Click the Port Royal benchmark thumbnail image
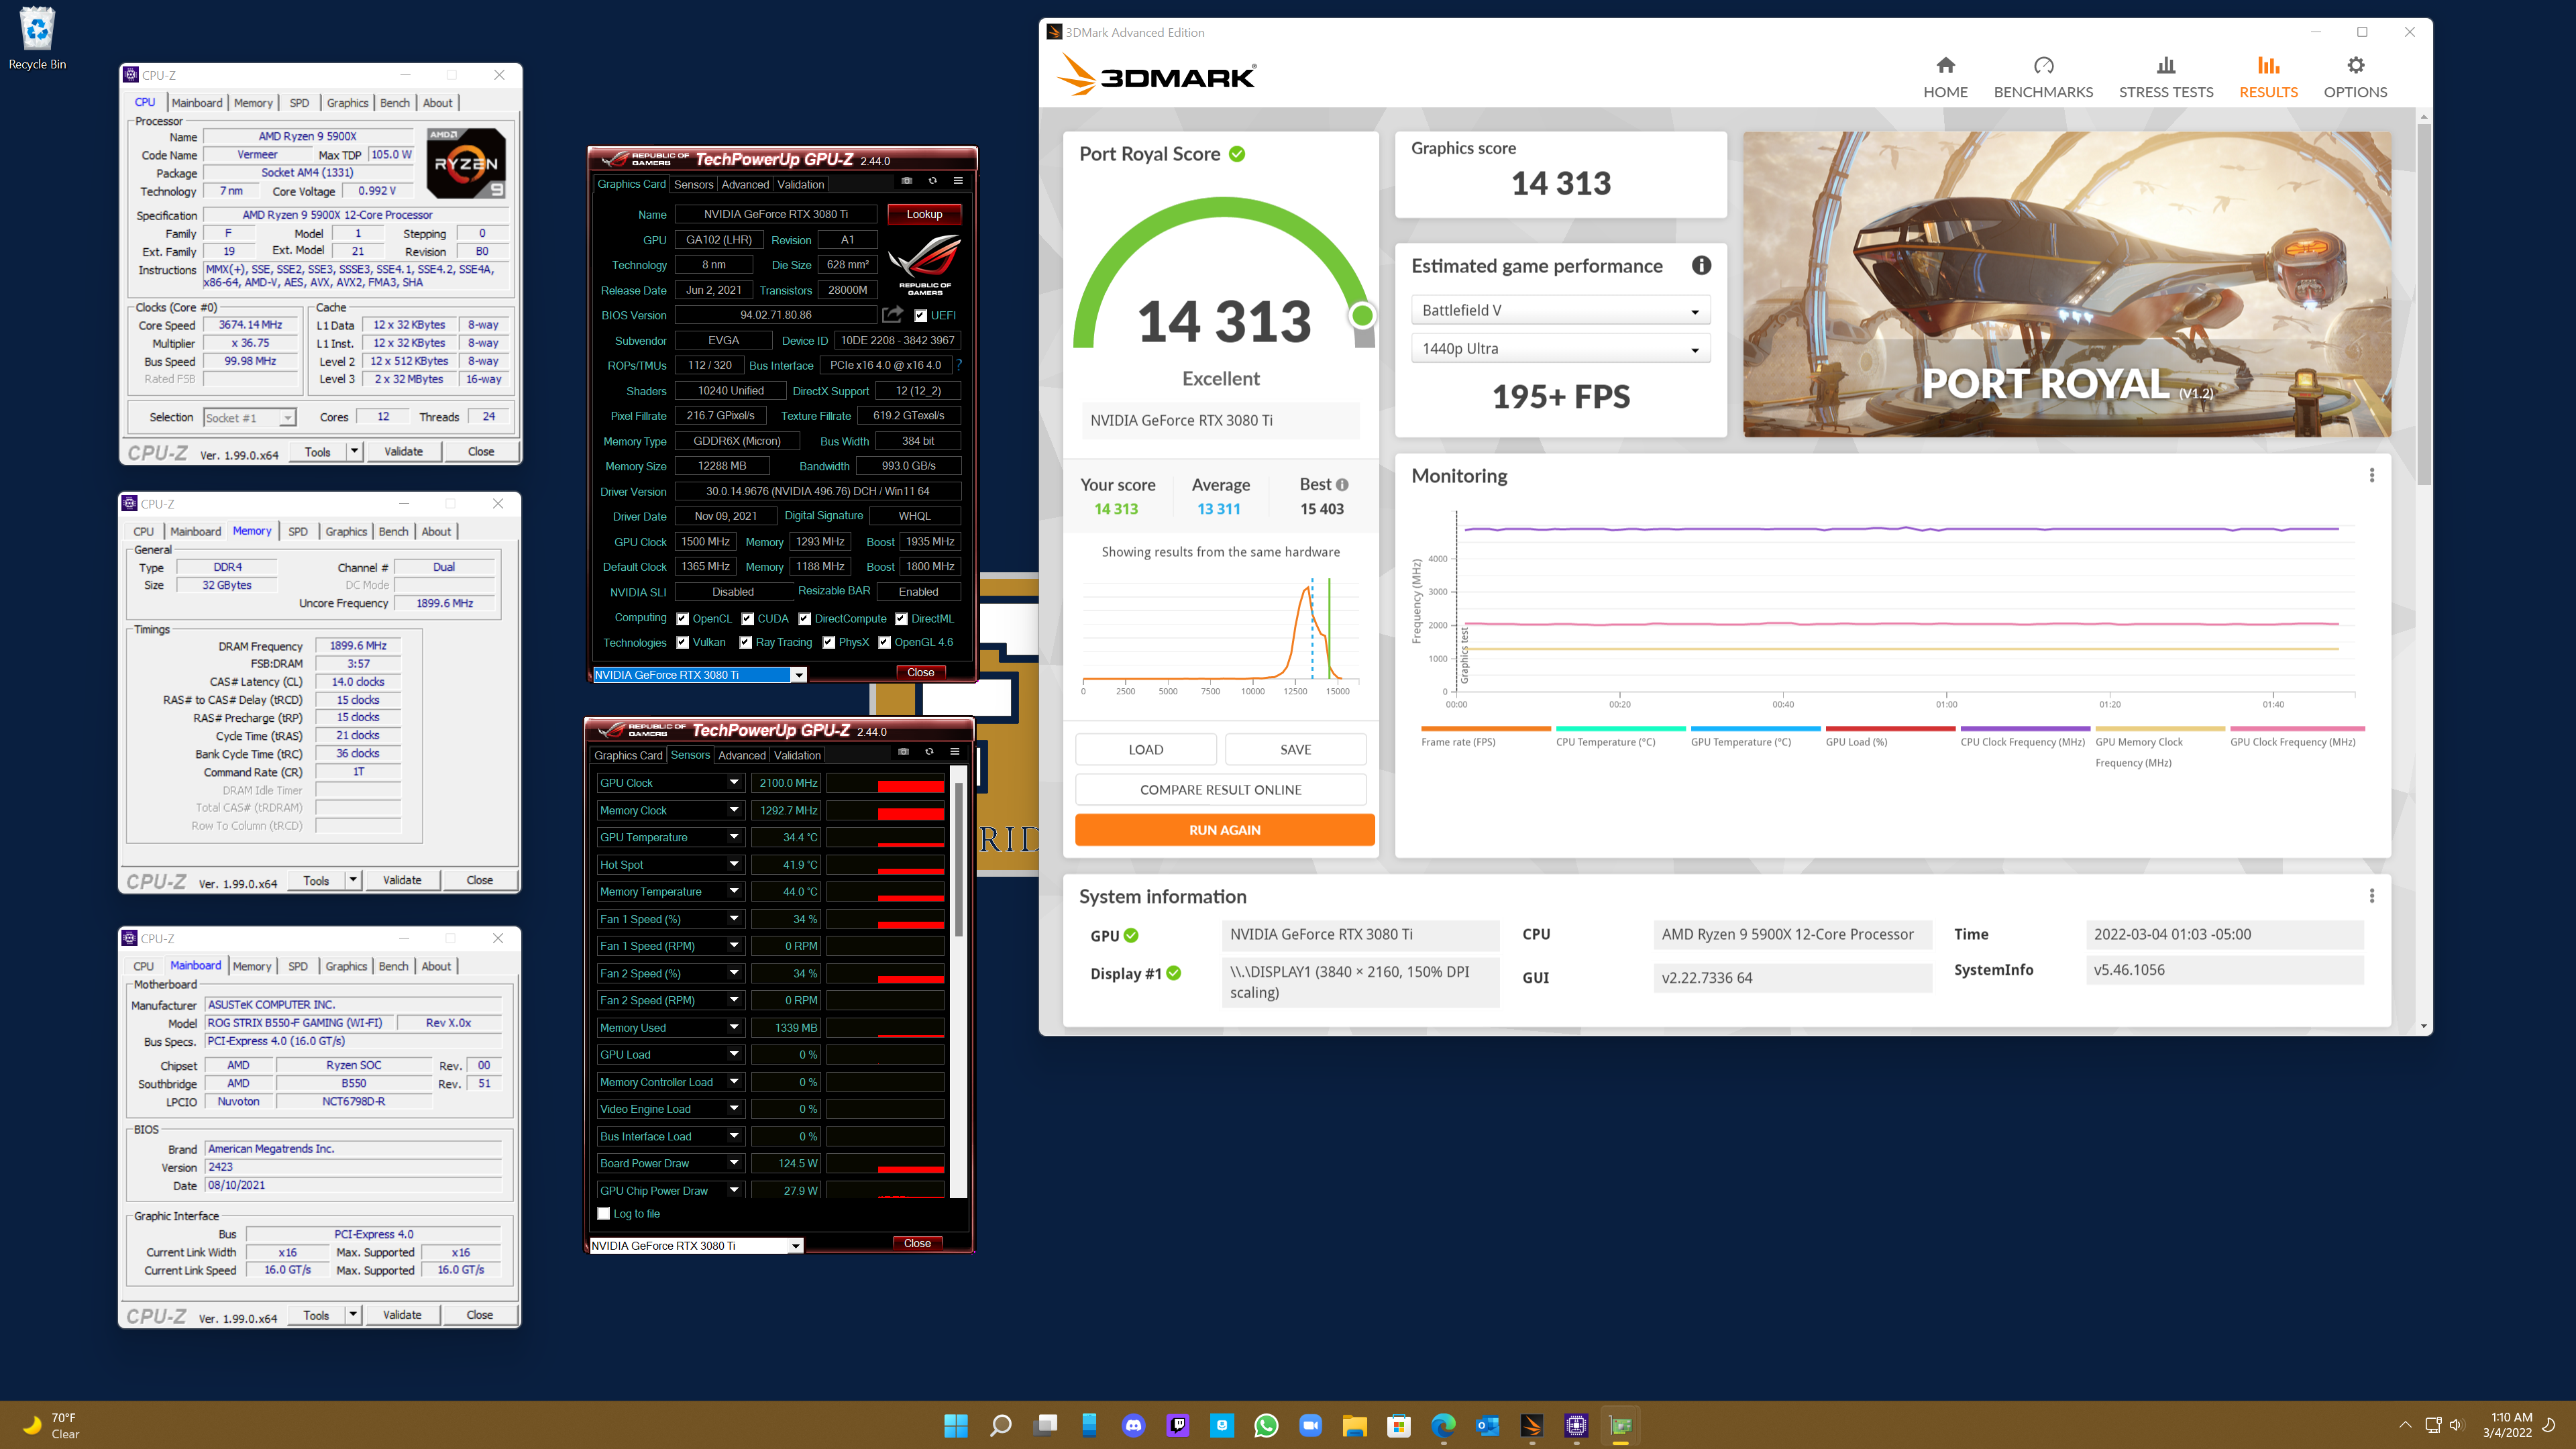This screenshot has height=1449, width=2576. tap(2067, 284)
